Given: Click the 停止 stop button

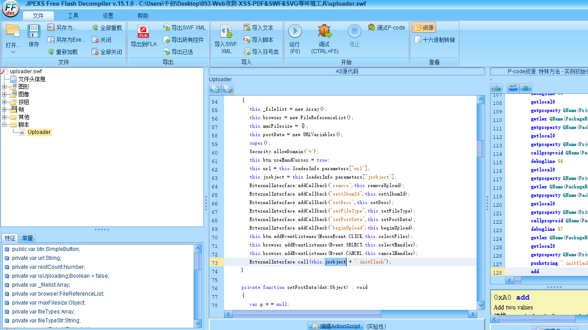Looking at the screenshot, I should (354, 36).
